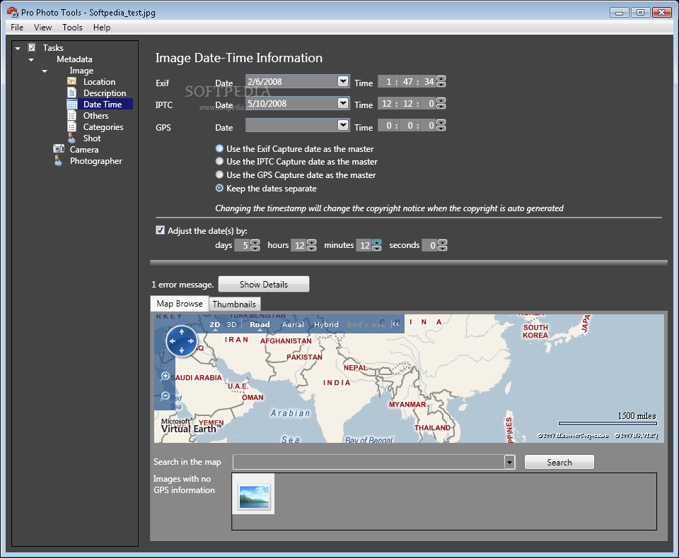The image size is (679, 558).
Task: Open the Exif date dropdown
Action: point(343,81)
